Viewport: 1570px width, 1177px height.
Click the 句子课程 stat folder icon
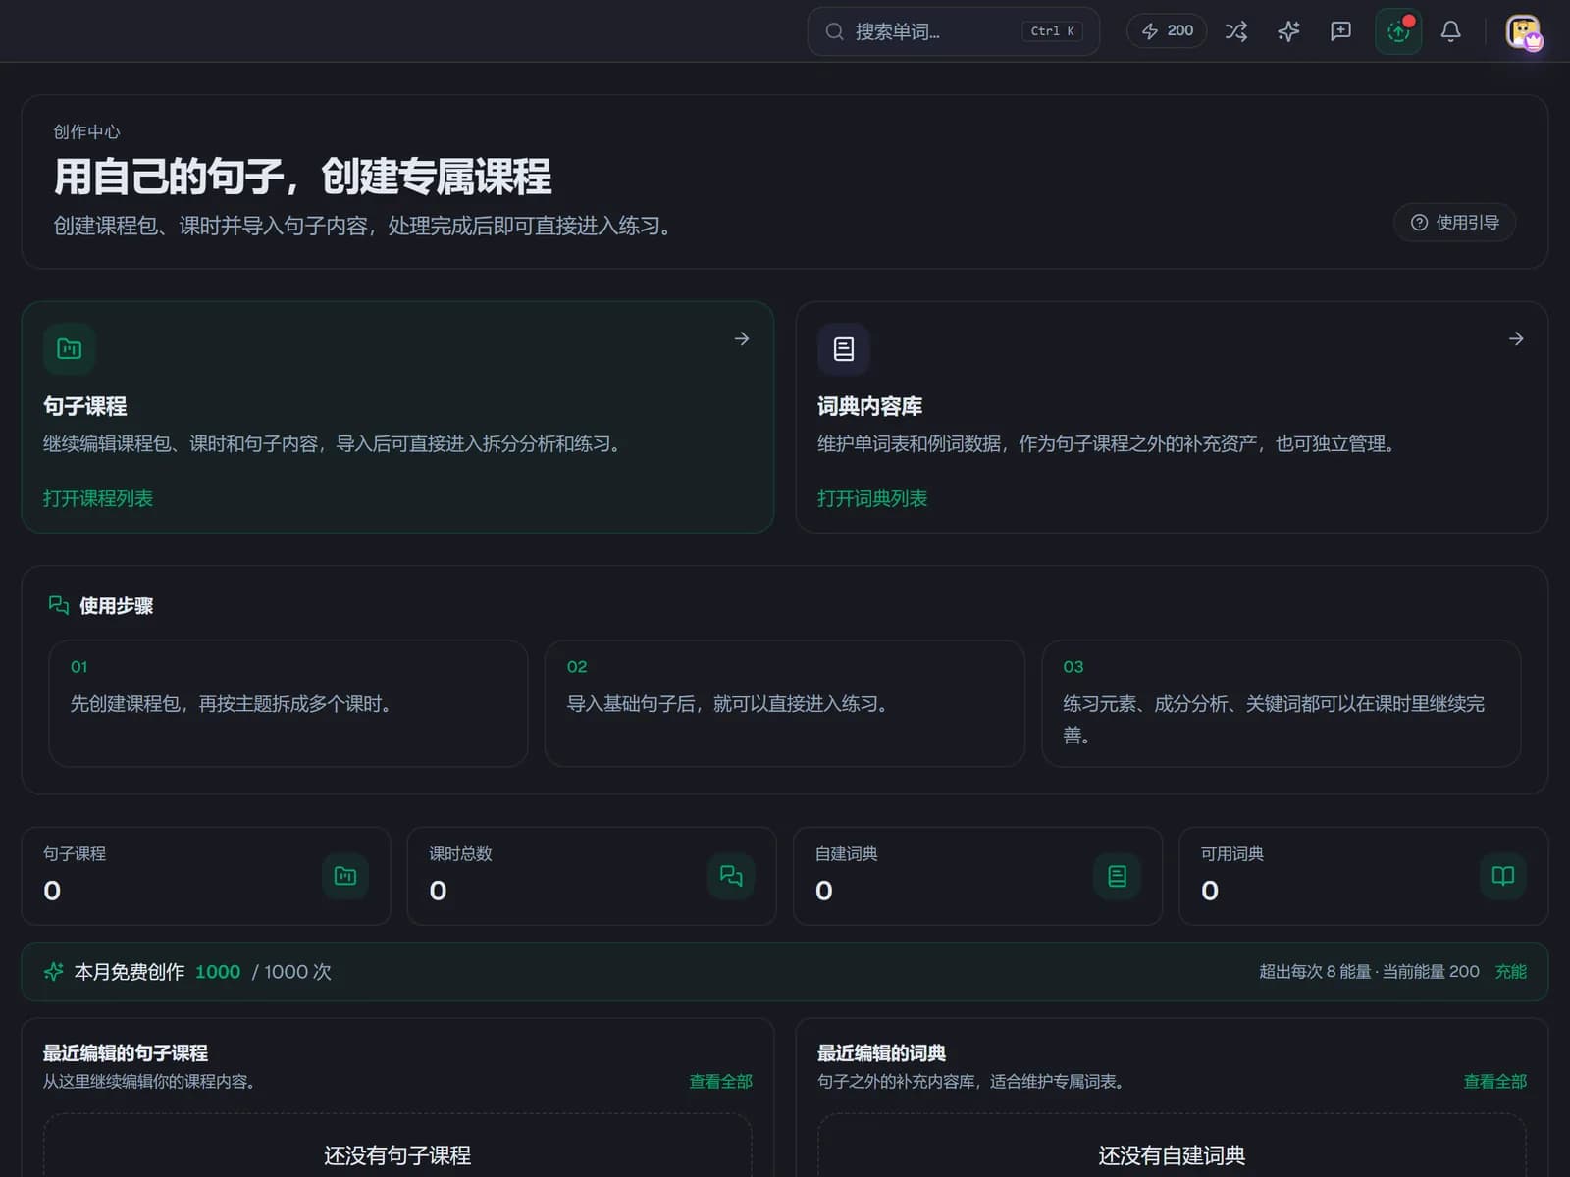pos(345,876)
